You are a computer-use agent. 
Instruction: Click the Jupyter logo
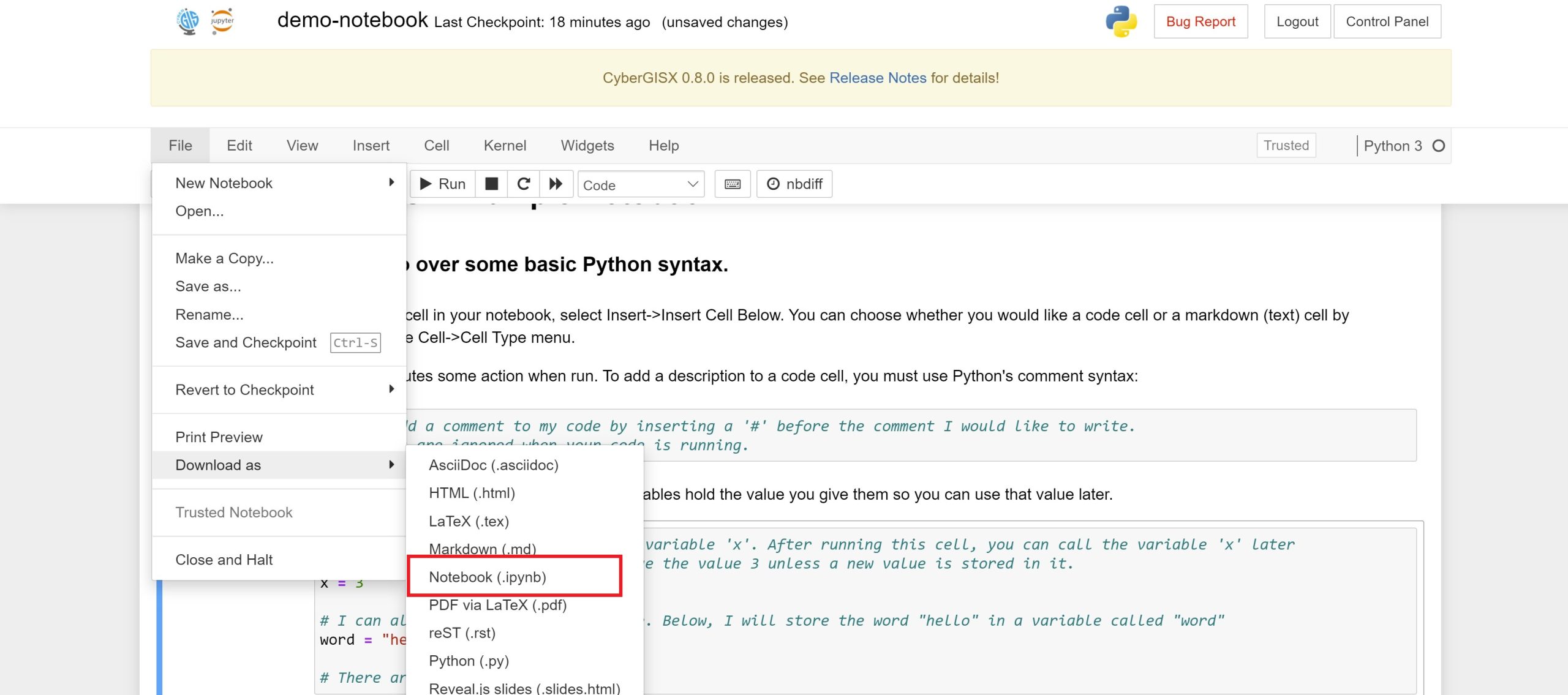click(x=222, y=21)
